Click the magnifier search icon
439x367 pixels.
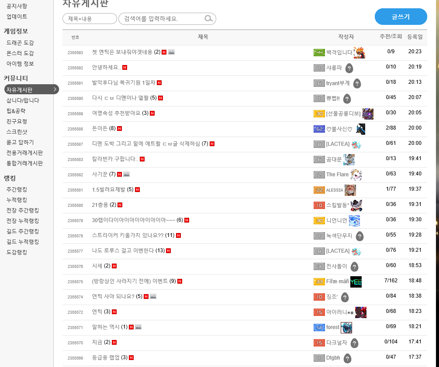[209, 19]
